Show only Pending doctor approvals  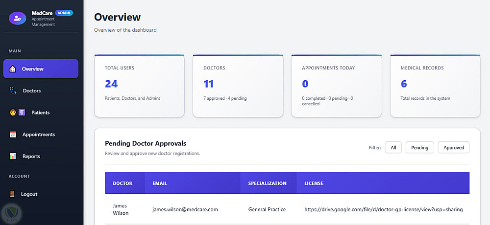coord(419,147)
